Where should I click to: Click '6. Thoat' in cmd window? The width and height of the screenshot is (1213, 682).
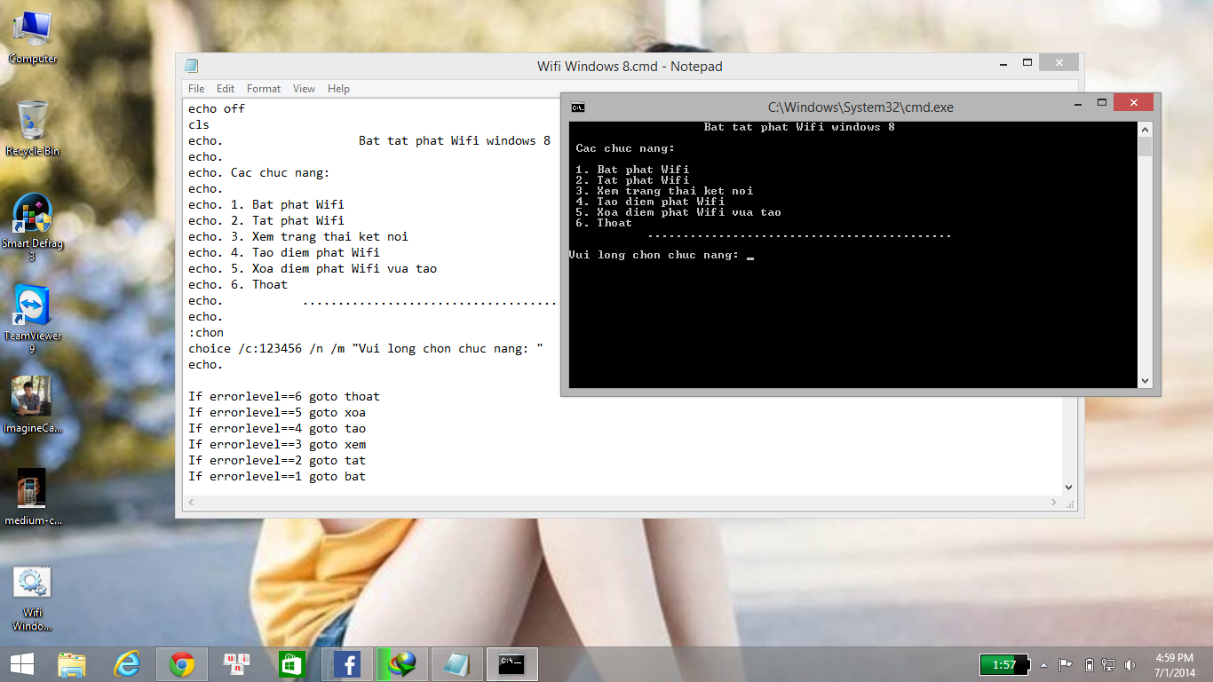604,223
